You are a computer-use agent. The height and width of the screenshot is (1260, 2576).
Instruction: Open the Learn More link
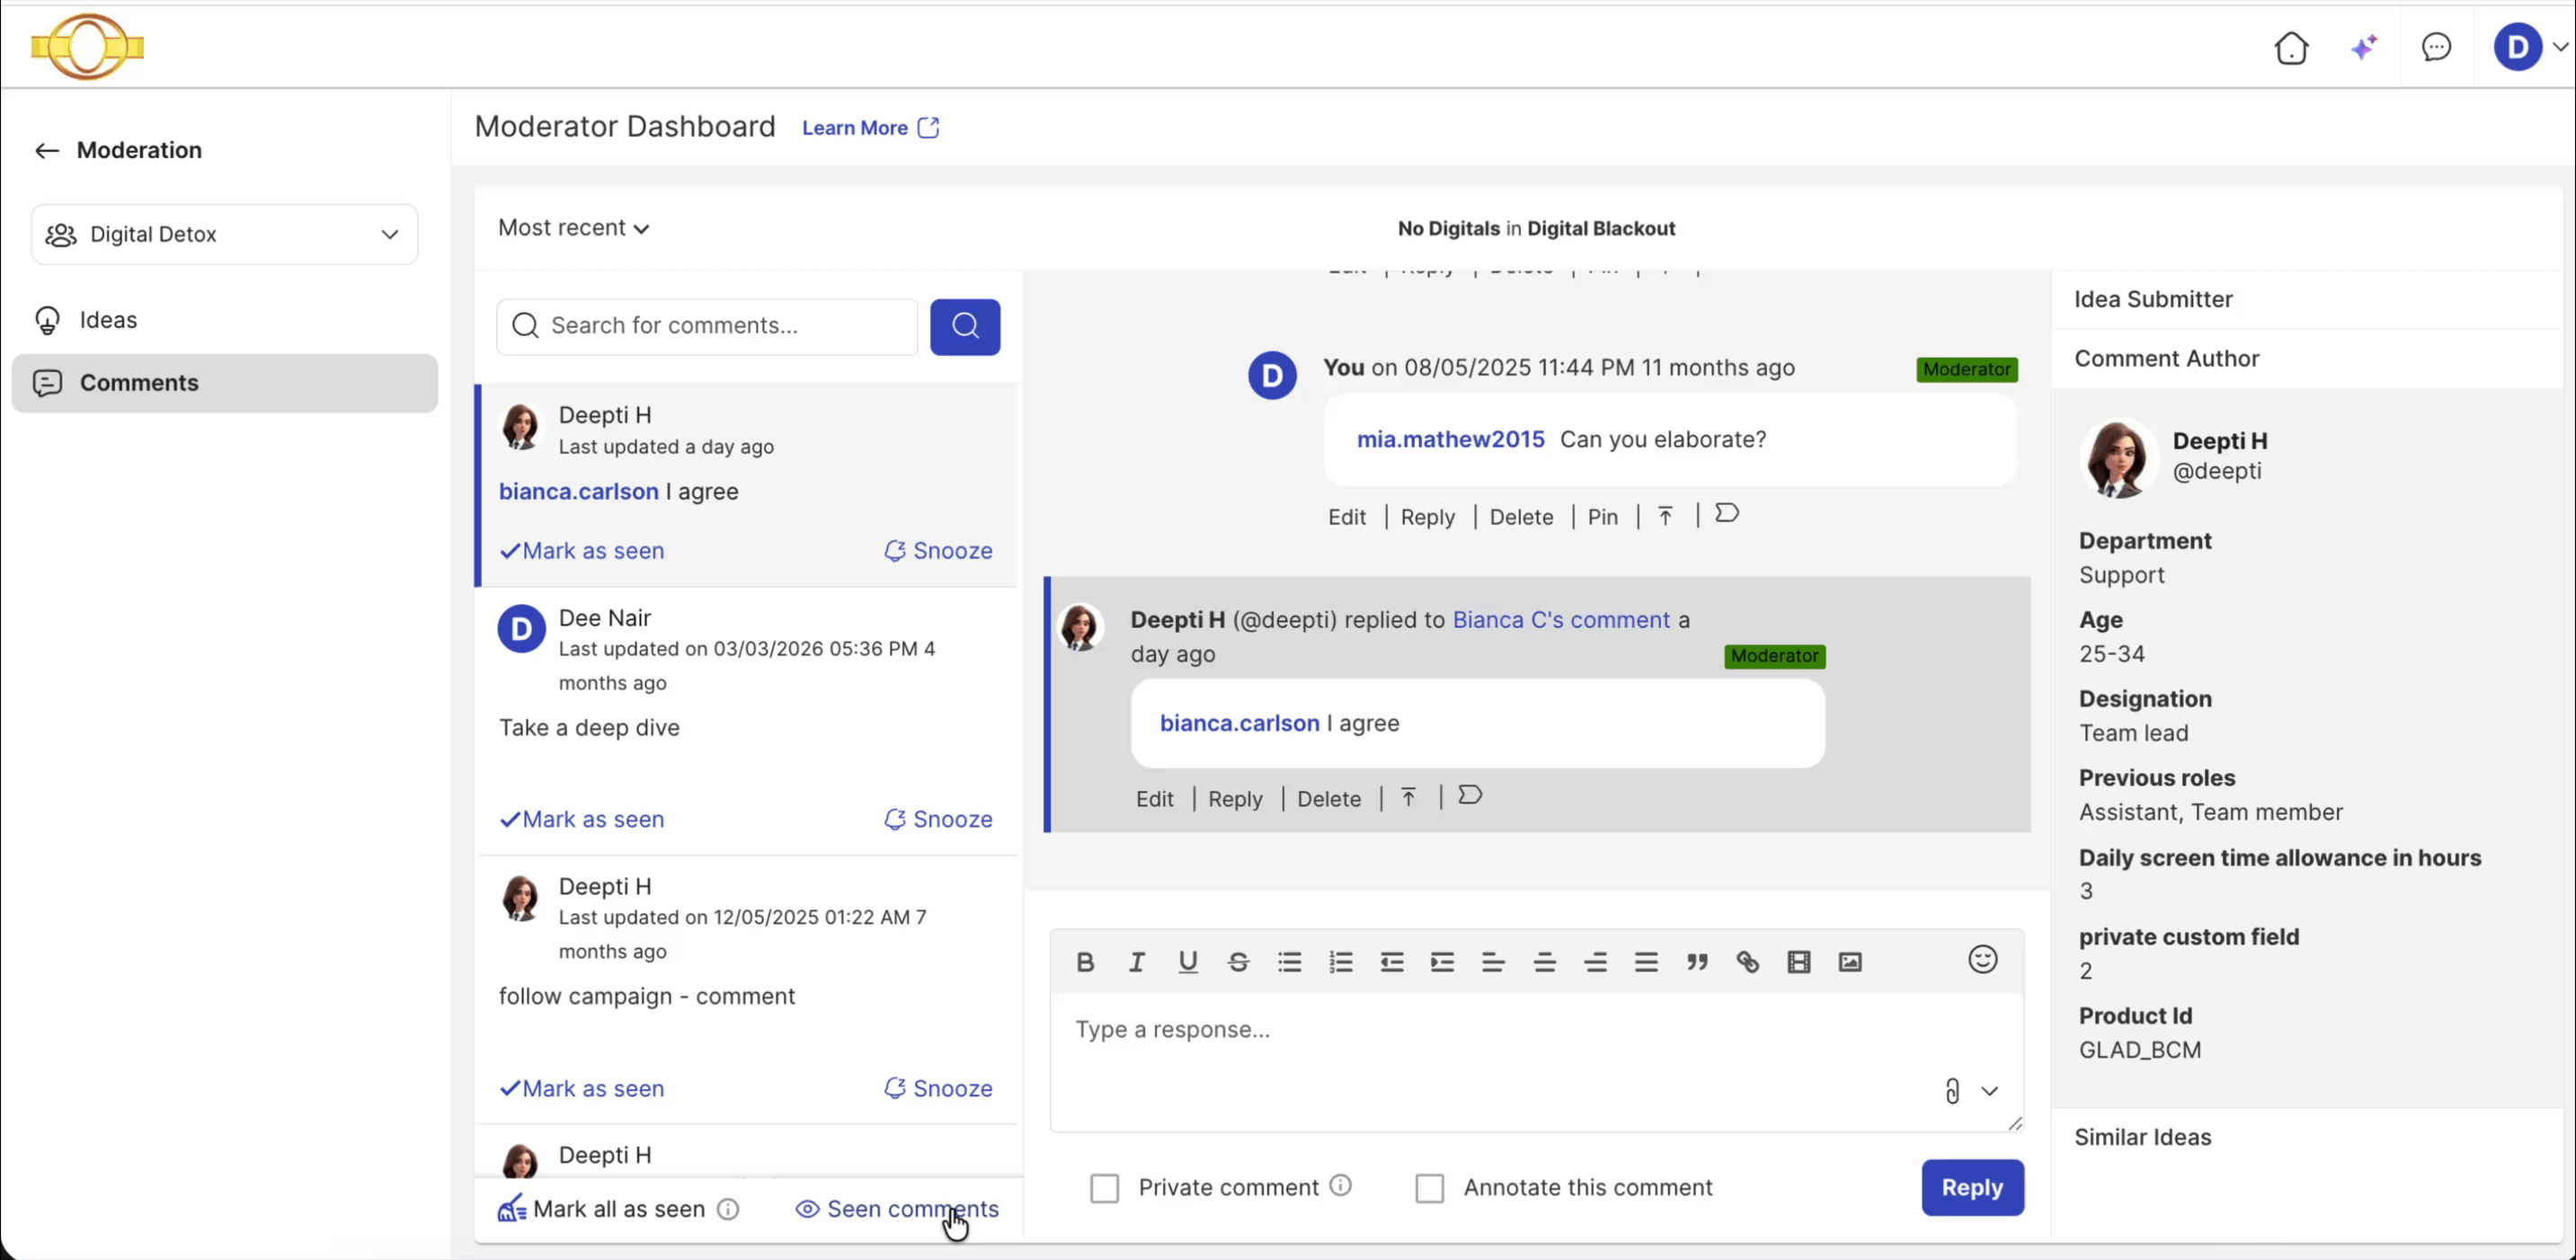[x=870, y=128]
